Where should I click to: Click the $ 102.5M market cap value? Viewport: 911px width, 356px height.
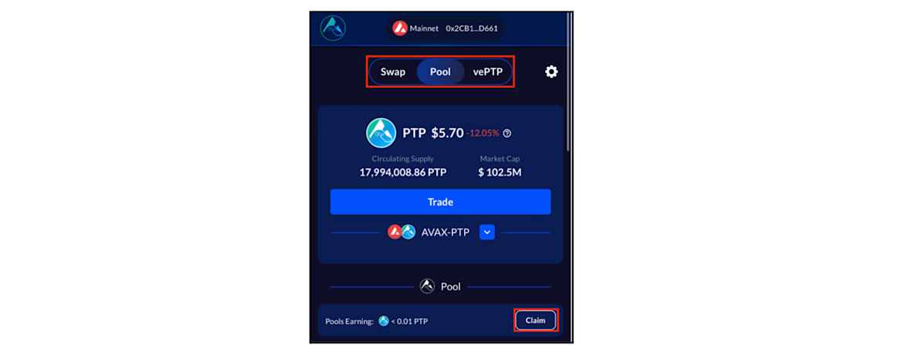[x=499, y=172]
